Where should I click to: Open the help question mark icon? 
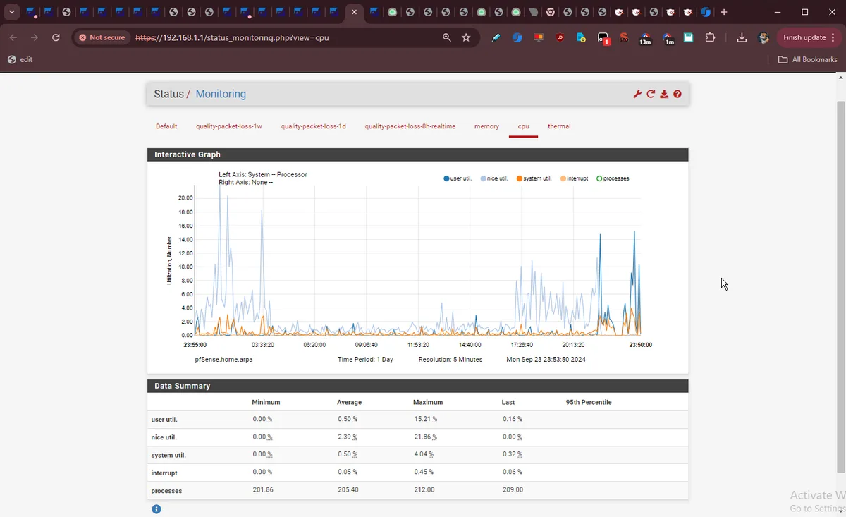(678, 94)
